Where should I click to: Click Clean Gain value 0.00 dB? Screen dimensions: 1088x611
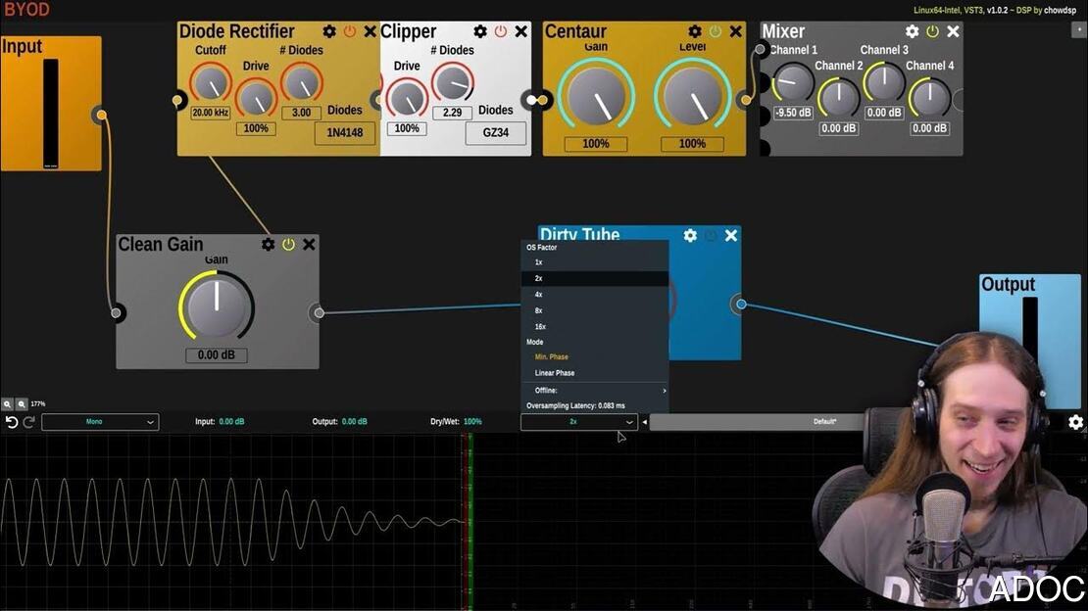click(x=217, y=355)
